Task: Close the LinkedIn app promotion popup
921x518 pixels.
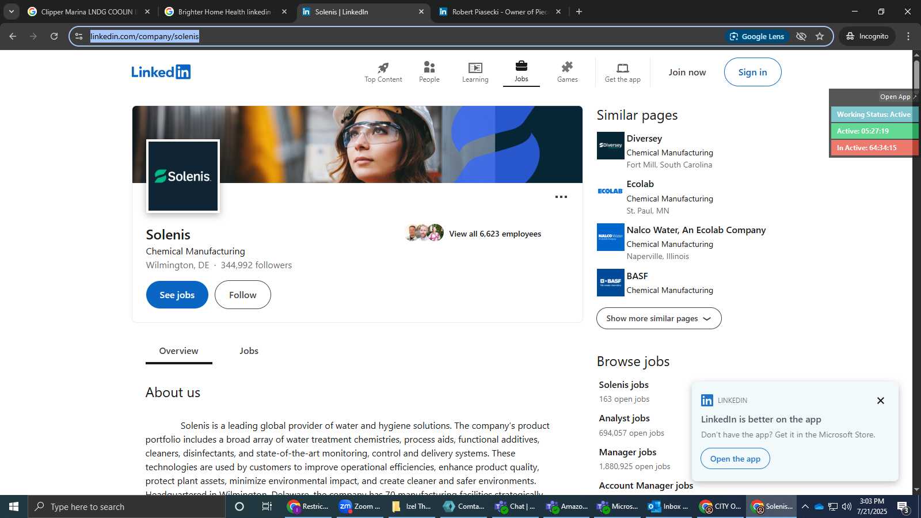Action: (x=880, y=401)
